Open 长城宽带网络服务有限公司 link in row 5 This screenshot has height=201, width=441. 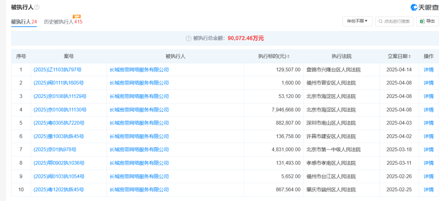point(139,123)
